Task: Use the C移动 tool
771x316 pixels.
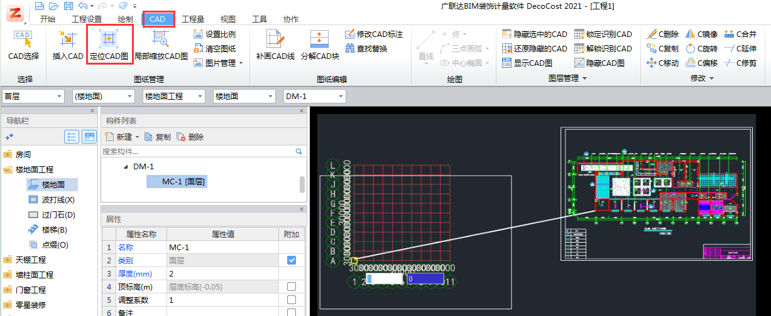Action: click(663, 63)
